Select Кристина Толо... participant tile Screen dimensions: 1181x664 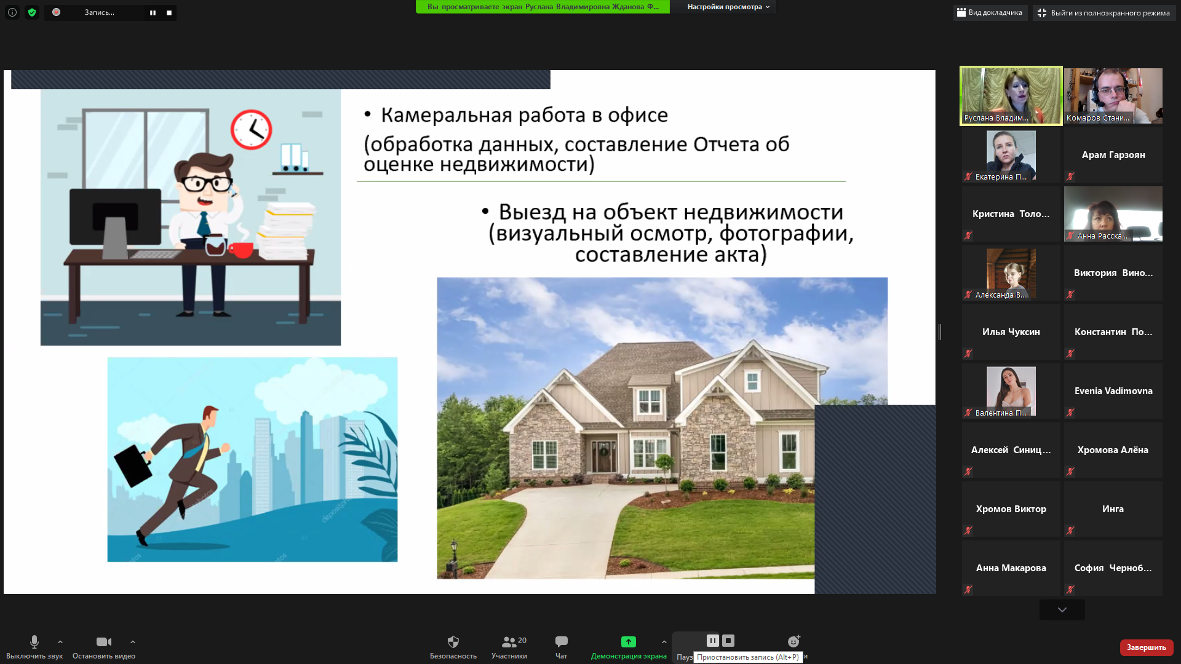point(1011,214)
